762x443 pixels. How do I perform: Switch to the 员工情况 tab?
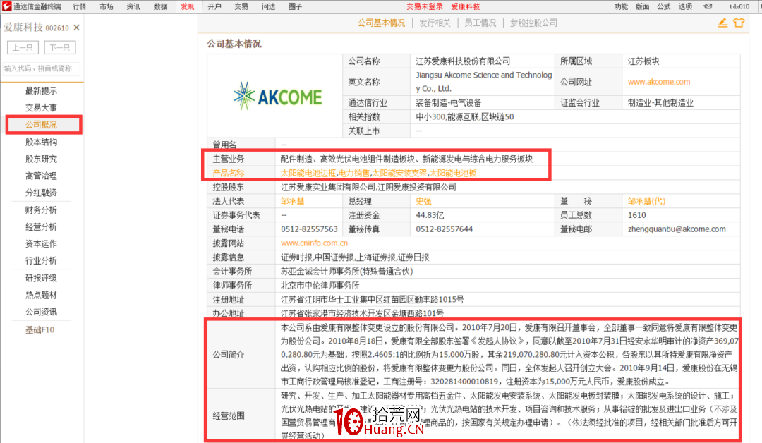pos(480,23)
